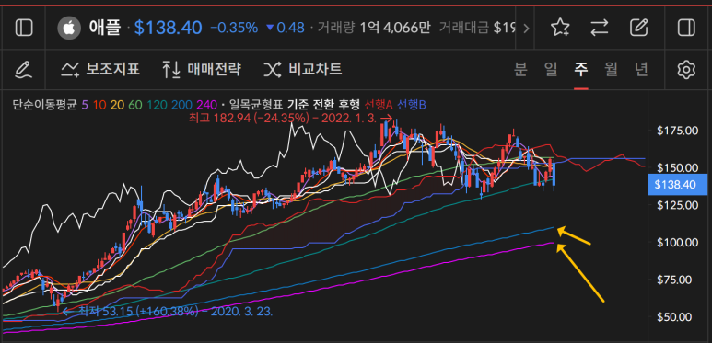
Task: Switch to 분 minute interval
Action: 520,69
